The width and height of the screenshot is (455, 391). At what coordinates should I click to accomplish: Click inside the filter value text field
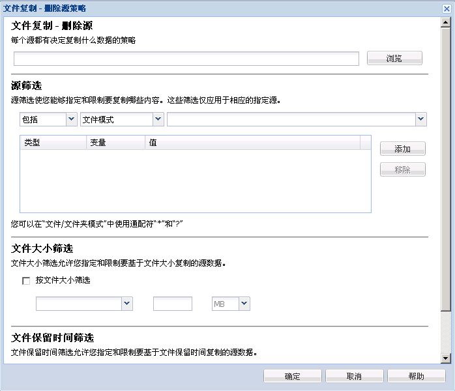(291, 119)
